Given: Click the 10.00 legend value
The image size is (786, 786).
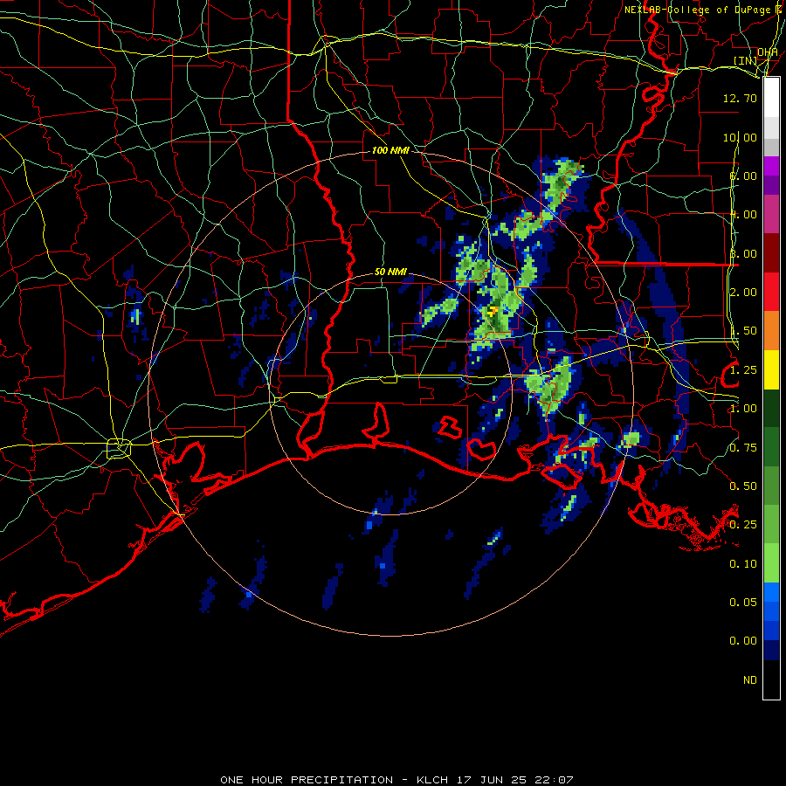Looking at the screenshot, I should point(740,137).
